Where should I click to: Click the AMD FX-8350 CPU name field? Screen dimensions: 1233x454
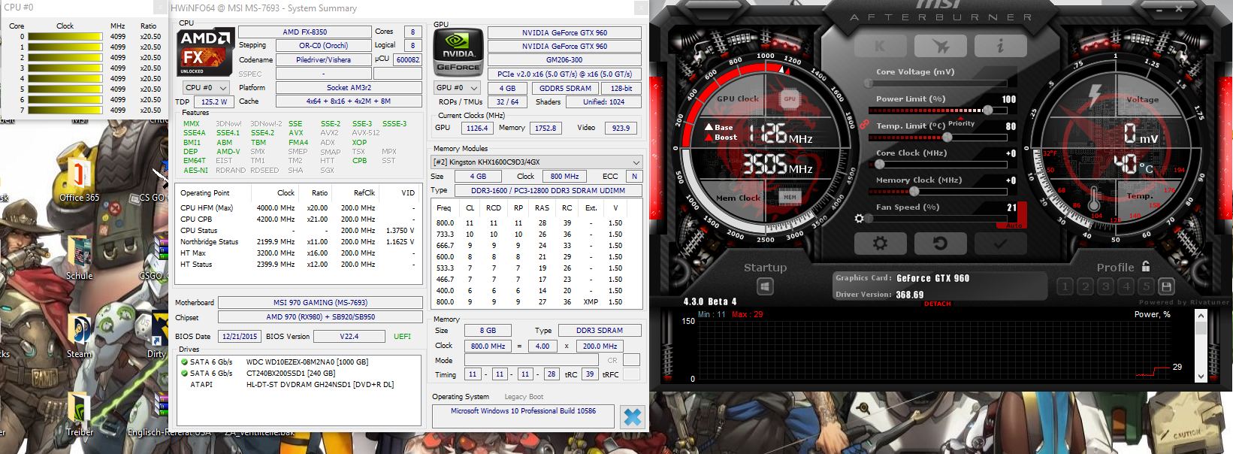pos(304,32)
